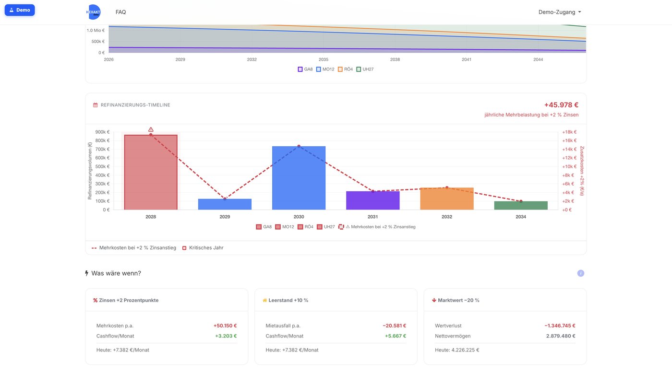
Task: Click the house icon in Leerstand card
Action: (x=264, y=300)
